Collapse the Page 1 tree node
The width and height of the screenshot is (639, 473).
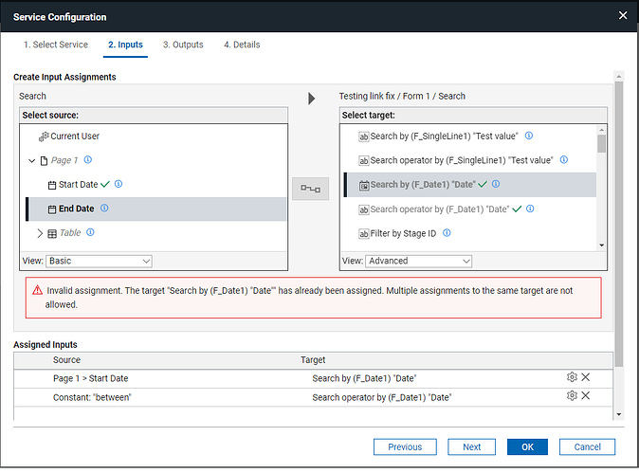coord(31,161)
